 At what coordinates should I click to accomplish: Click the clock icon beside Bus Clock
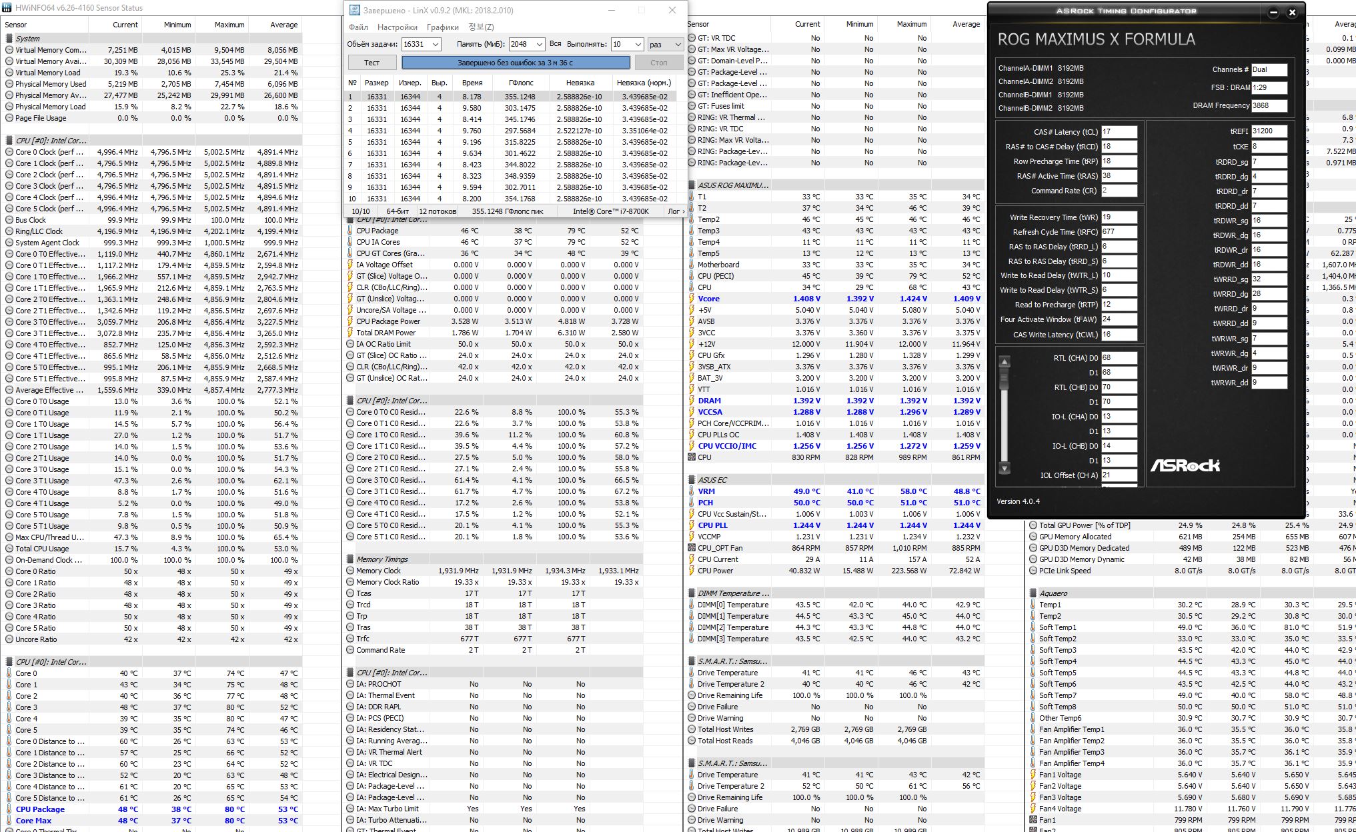click(x=9, y=220)
